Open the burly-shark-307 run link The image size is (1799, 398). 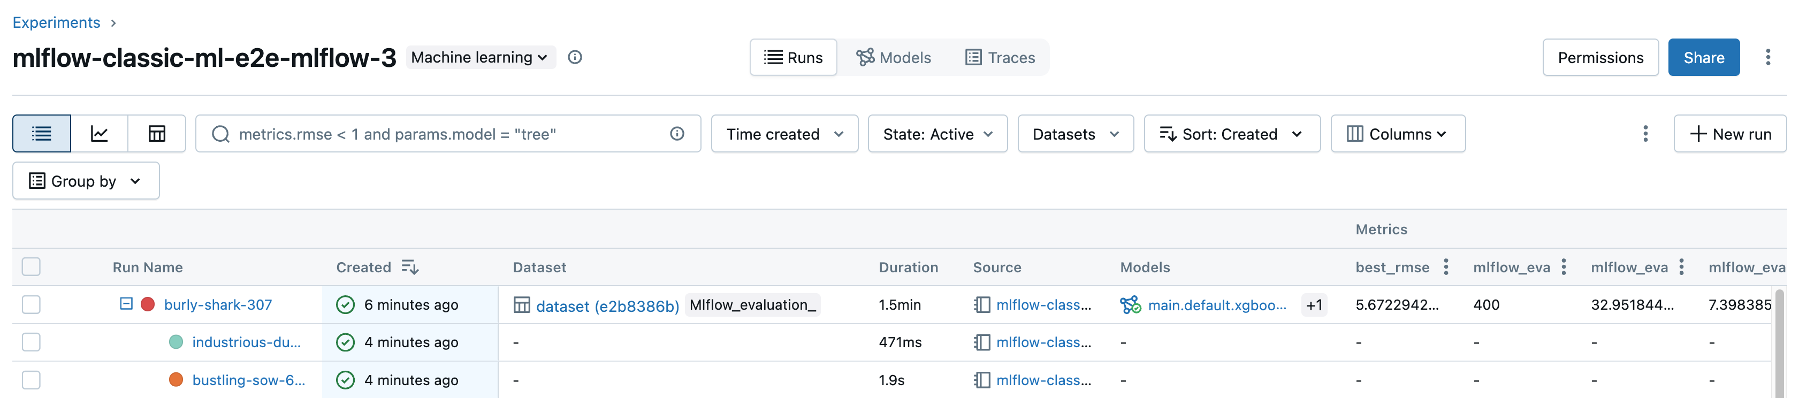coord(218,304)
